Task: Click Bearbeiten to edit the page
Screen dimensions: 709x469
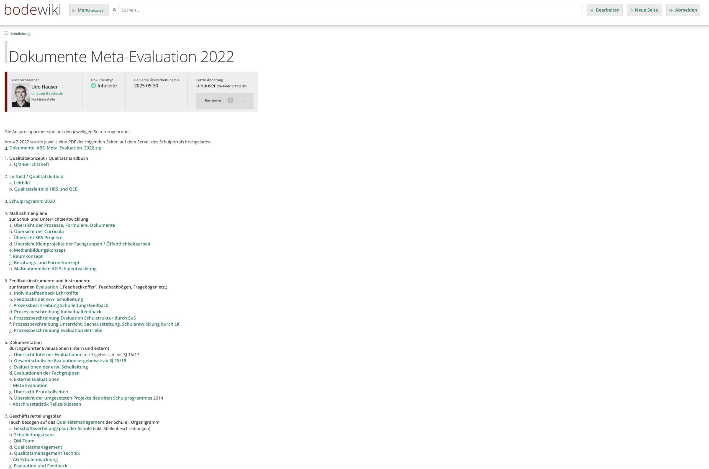Action: tap(604, 10)
